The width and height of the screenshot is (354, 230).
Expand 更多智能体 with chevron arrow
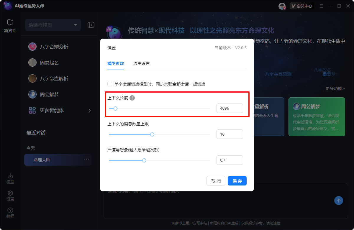tap(89, 110)
